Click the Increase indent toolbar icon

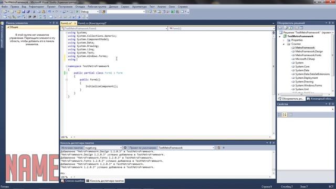[x=35, y=17]
